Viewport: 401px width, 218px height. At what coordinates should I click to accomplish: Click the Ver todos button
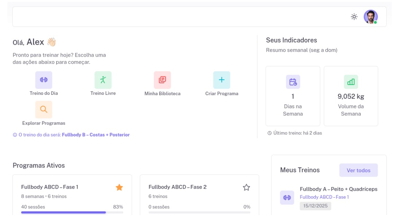(x=358, y=170)
